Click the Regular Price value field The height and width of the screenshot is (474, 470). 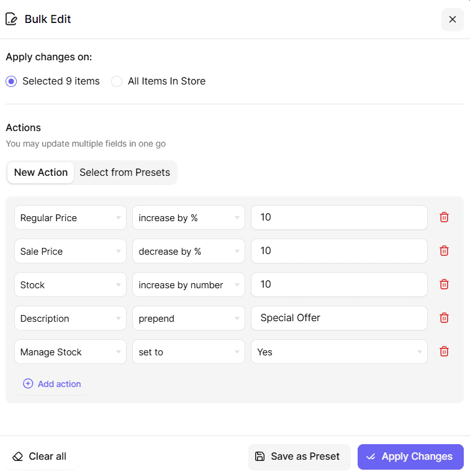coord(339,217)
